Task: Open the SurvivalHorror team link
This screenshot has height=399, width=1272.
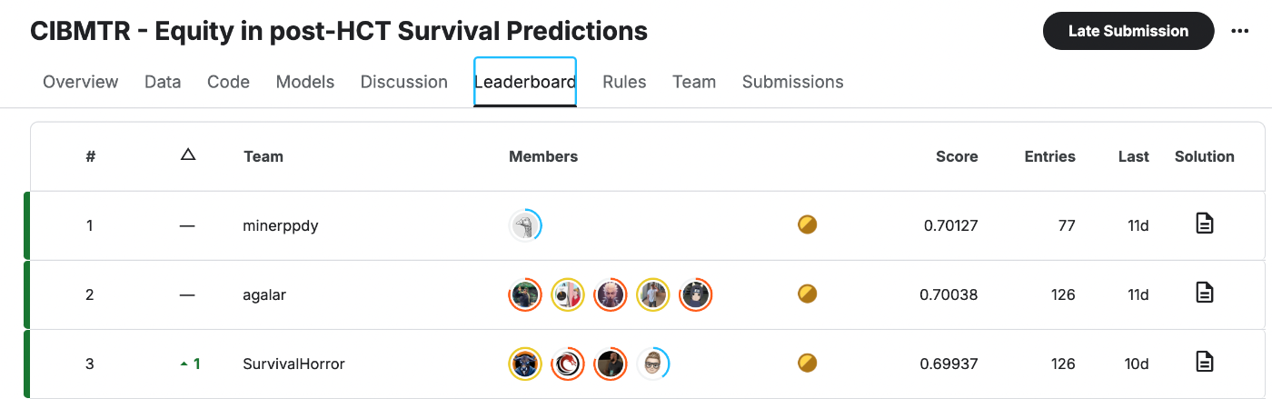Action: click(x=293, y=364)
